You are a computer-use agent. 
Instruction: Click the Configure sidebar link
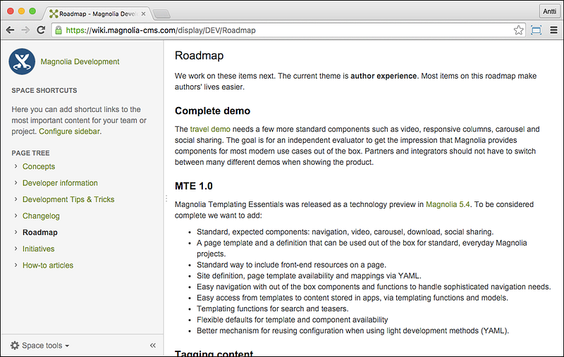pyautogui.click(x=70, y=132)
